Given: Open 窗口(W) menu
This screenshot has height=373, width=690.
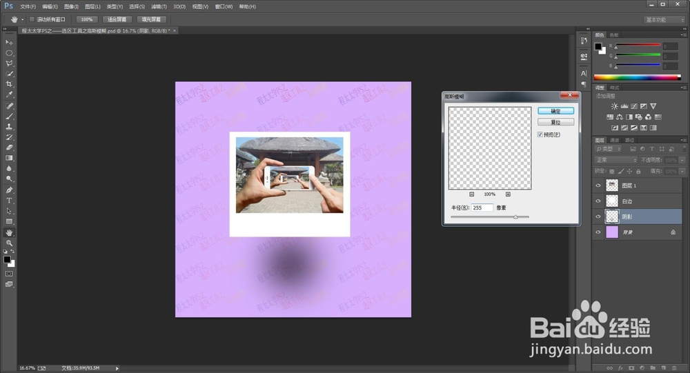Looking at the screenshot, I should click(x=224, y=7).
